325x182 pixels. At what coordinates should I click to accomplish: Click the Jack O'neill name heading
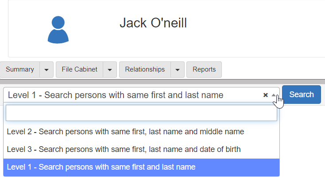(x=153, y=23)
